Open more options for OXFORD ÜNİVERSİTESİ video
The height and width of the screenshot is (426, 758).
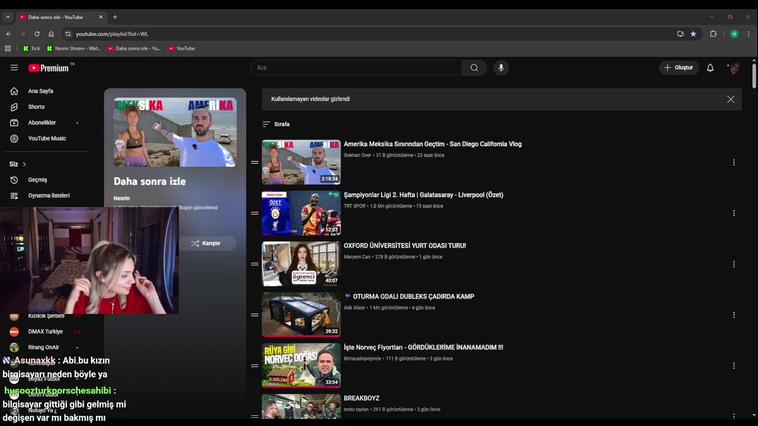(x=734, y=264)
